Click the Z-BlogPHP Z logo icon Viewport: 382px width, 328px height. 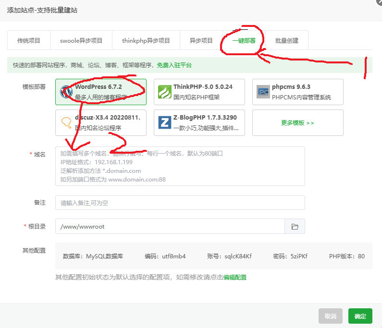(x=165, y=122)
